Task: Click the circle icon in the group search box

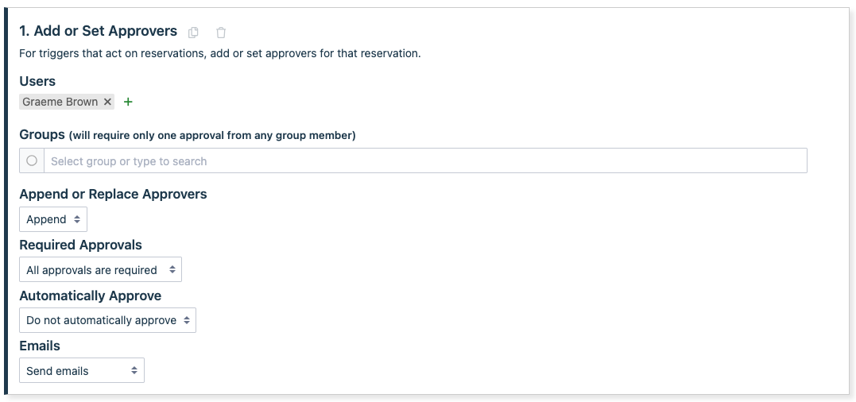Action: [32, 160]
